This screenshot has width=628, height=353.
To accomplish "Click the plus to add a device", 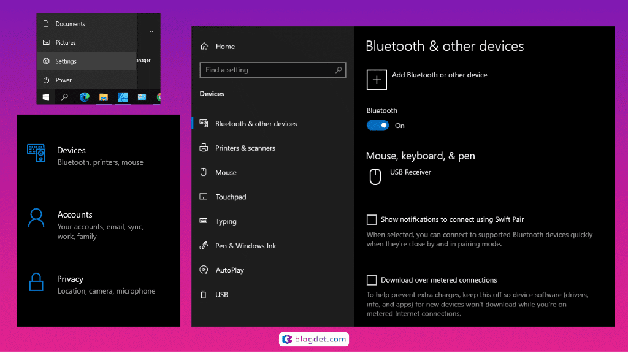I will (x=377, y=80).
